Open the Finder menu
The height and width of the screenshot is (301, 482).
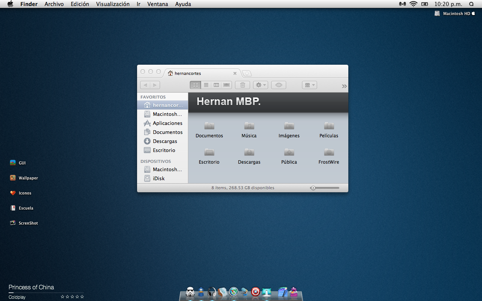29,4
